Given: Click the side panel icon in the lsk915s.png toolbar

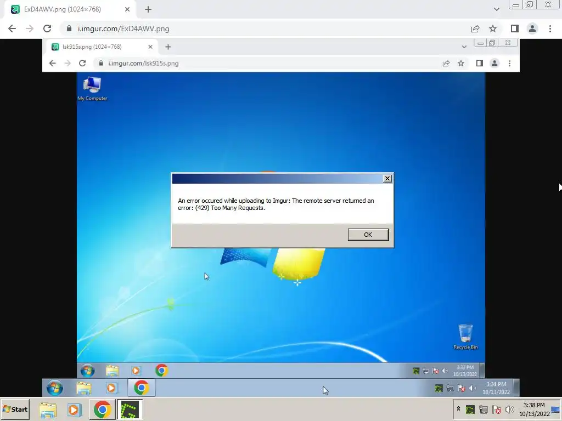Looking at the screenshot, I should point(480,64).
